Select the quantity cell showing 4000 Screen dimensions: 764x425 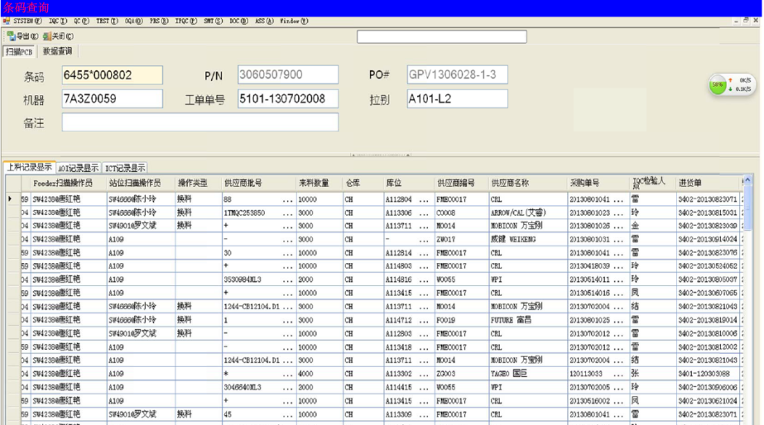(320, 374)
